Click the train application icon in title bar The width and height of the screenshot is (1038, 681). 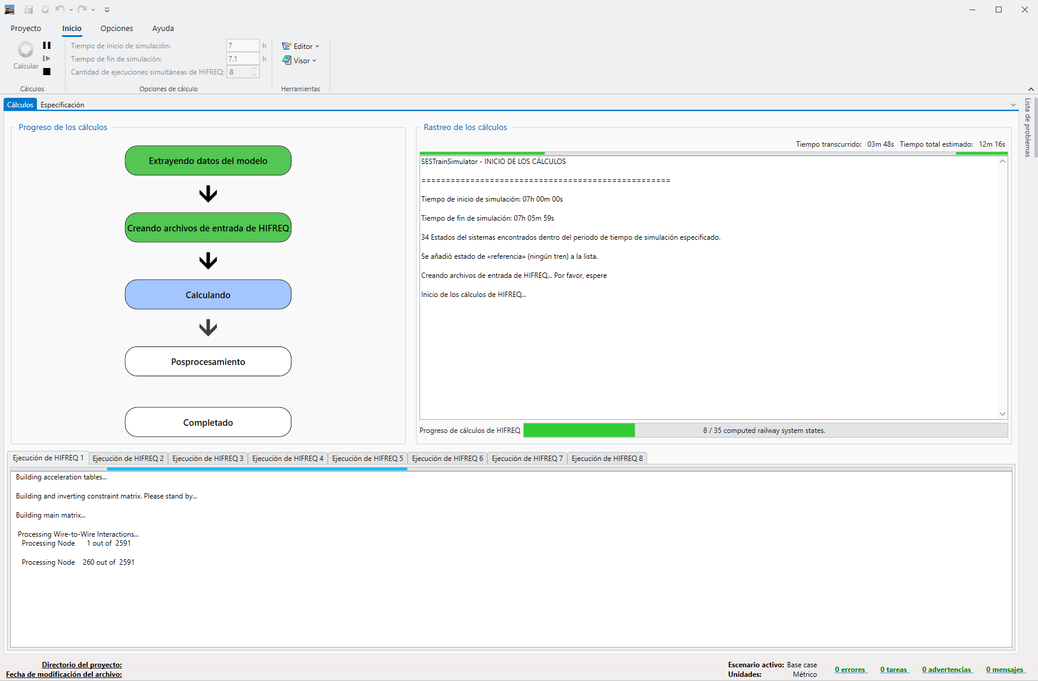[10, 10]
